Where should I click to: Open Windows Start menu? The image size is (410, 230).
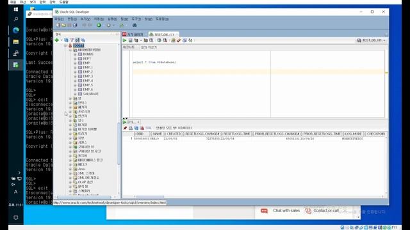click(x=15, y=10)
